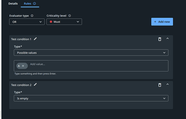Open the Is empty Type dropdown

point(91,98)
